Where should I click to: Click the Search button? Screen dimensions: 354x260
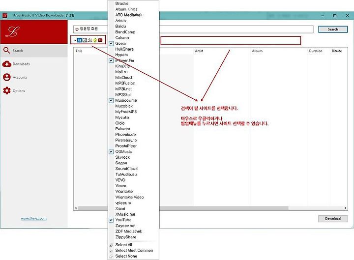pos(333,29)
